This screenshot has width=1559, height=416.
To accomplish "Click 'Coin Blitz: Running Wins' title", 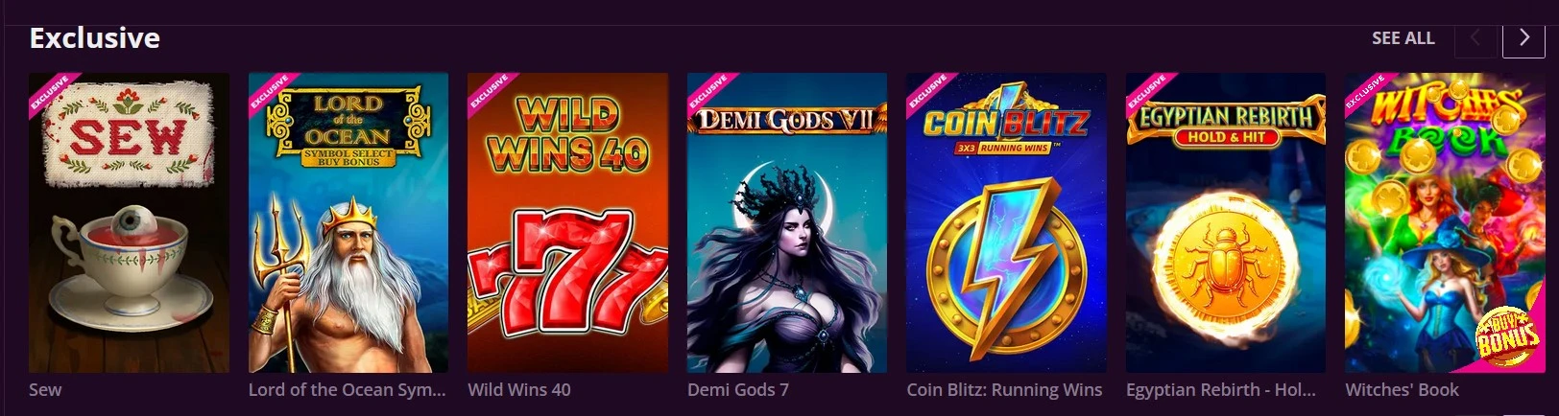I will click(1004, 390).
